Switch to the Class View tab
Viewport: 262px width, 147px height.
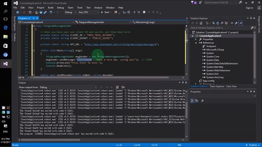tap(231, 86)
